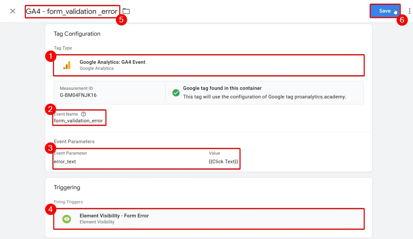413x239 pixels.
Task: Click the Google Analytics subtitle under tag type
Action: tap(97, 68)
